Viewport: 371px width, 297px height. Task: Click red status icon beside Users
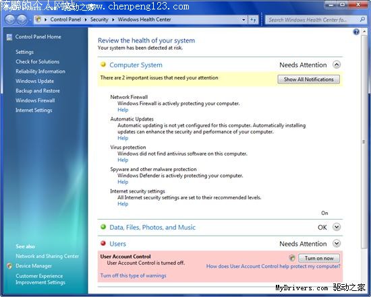103,243
